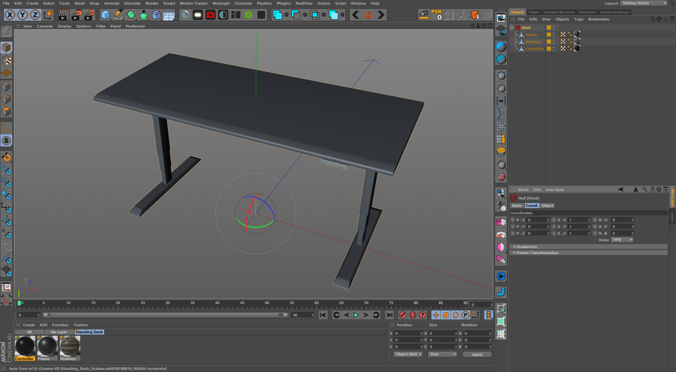Activate the Texture mode icon
This screenshot has height=372, width=676.
(6, 60)
